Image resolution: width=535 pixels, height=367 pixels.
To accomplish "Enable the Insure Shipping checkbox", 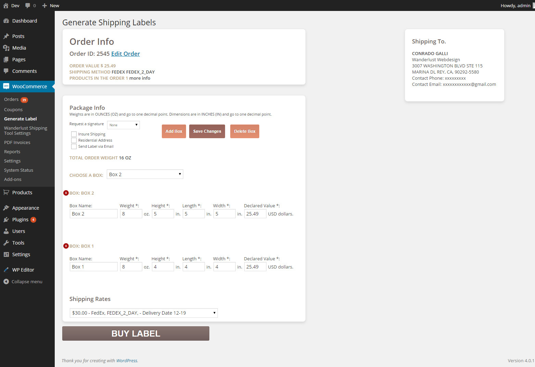I will (74, 134).
